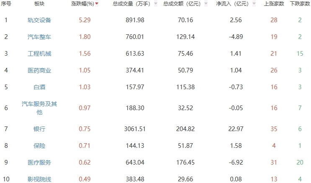
Task: Open the 白酒 sector link
Action: [x=39, y=87]
